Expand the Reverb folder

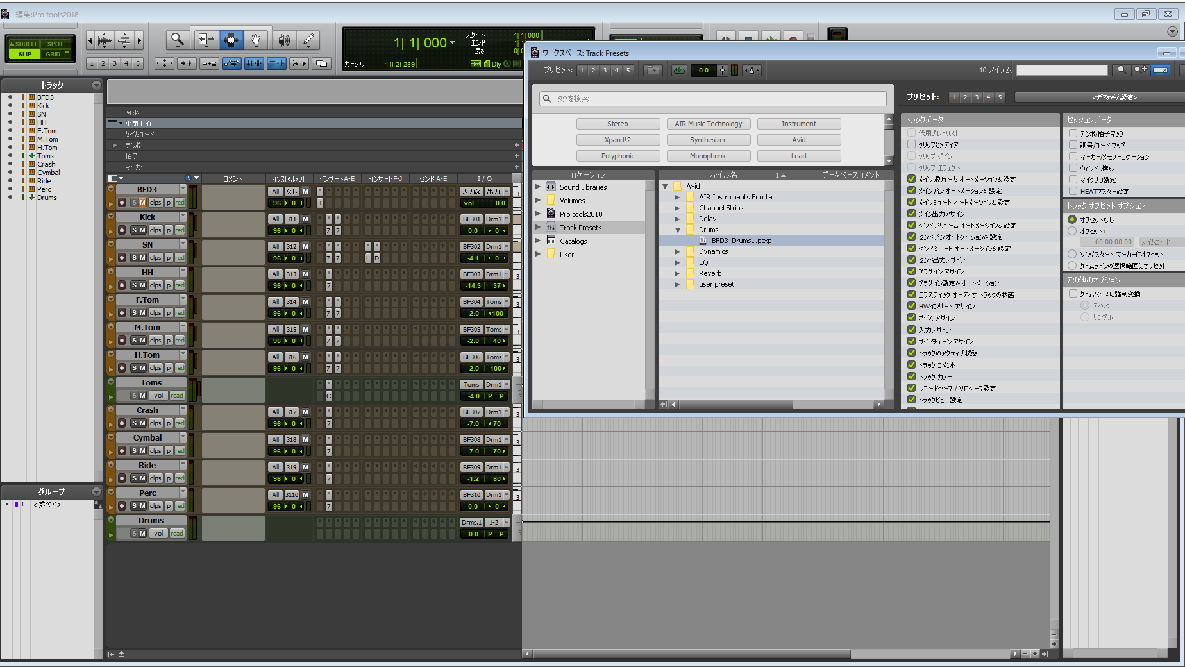(x=677, y=273)
